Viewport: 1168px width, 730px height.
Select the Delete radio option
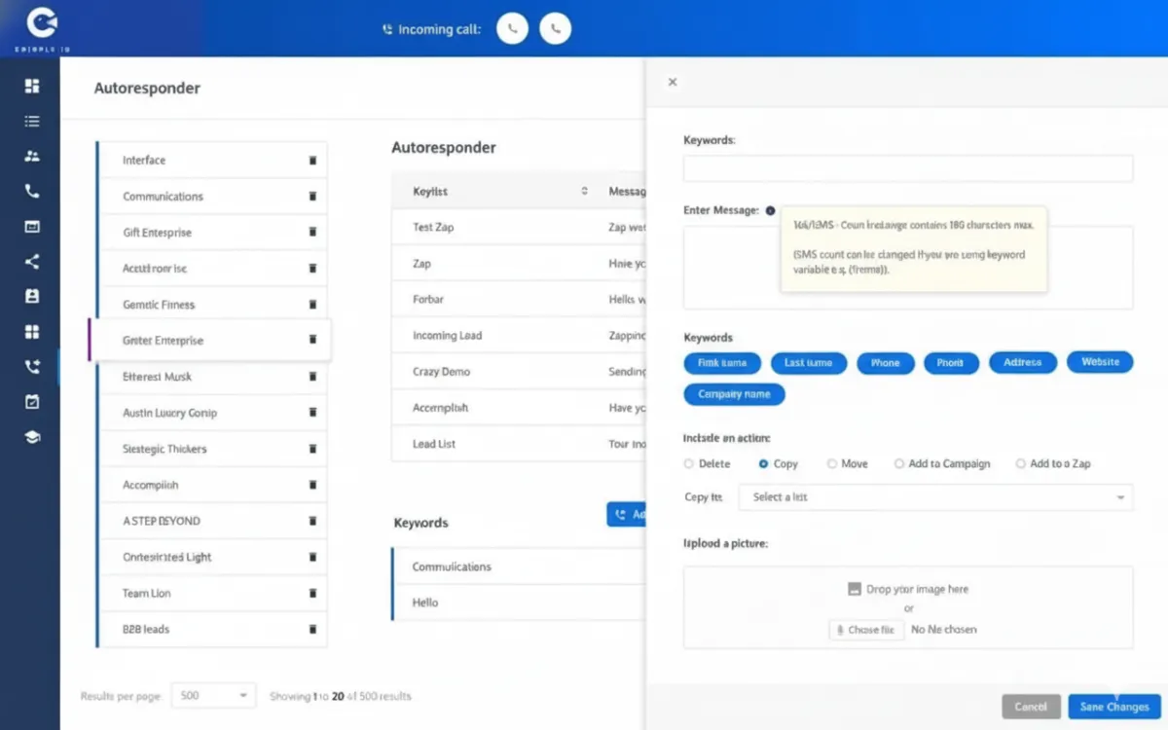[689, 464]
